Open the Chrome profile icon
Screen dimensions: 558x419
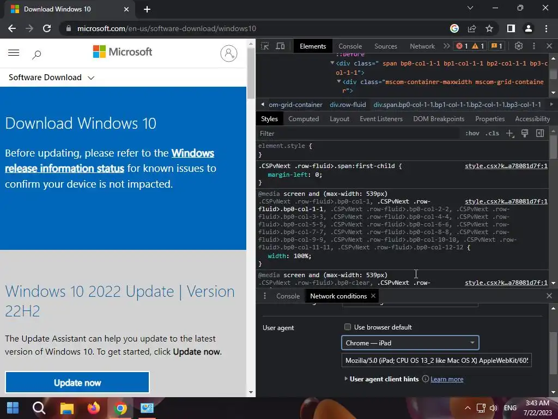pos(529,28)
